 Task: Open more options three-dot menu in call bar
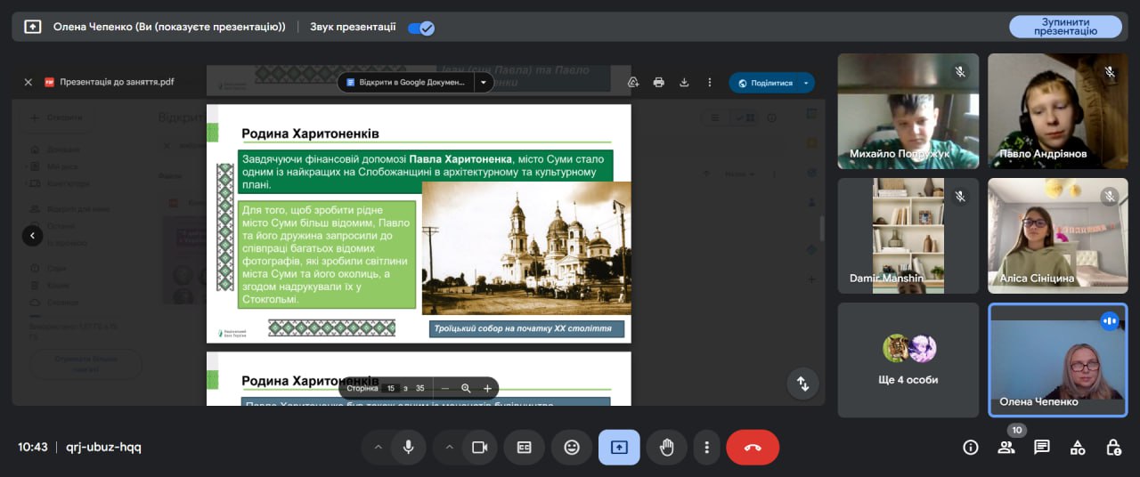coord(707,448)
